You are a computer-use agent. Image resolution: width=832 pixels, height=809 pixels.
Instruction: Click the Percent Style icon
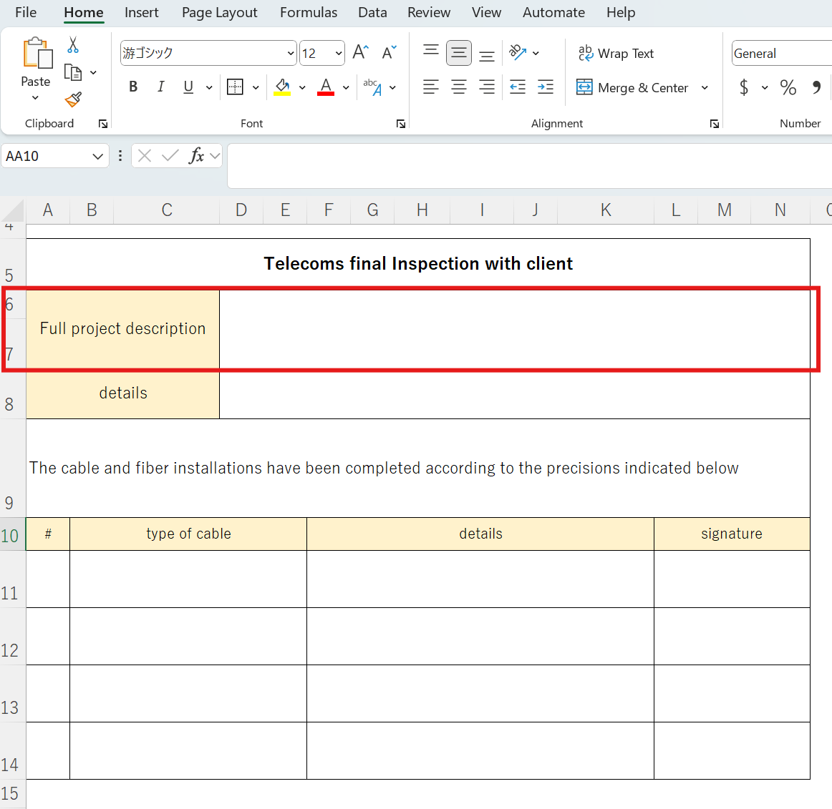pyautogui.click(x=788, y=87)
